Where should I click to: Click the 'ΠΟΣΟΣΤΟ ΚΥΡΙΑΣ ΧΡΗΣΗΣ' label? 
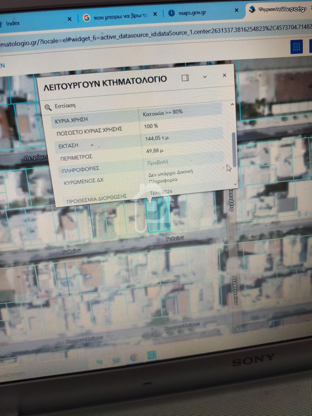(89, 131)
